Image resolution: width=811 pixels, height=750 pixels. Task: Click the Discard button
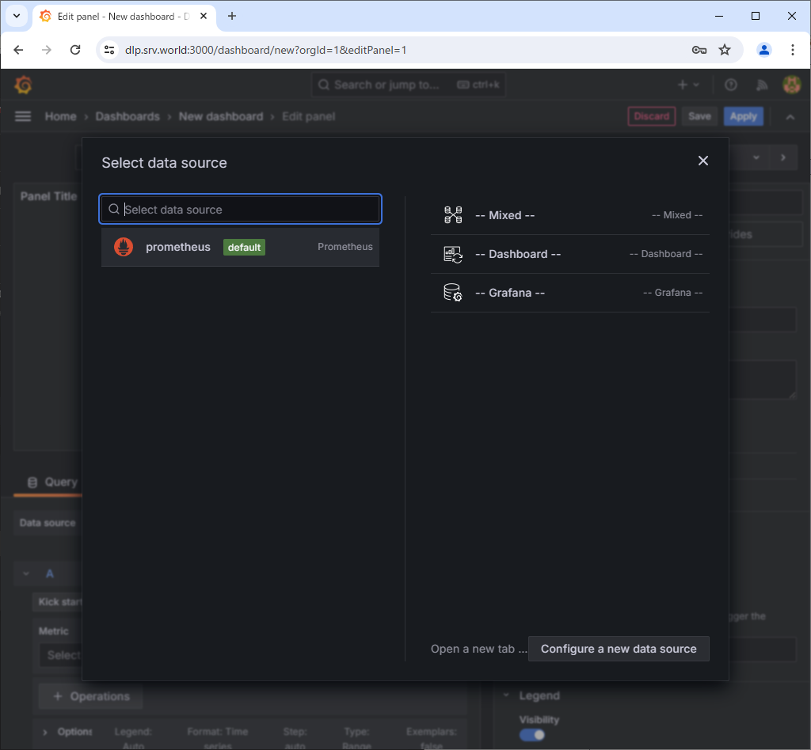click(652, 116)
